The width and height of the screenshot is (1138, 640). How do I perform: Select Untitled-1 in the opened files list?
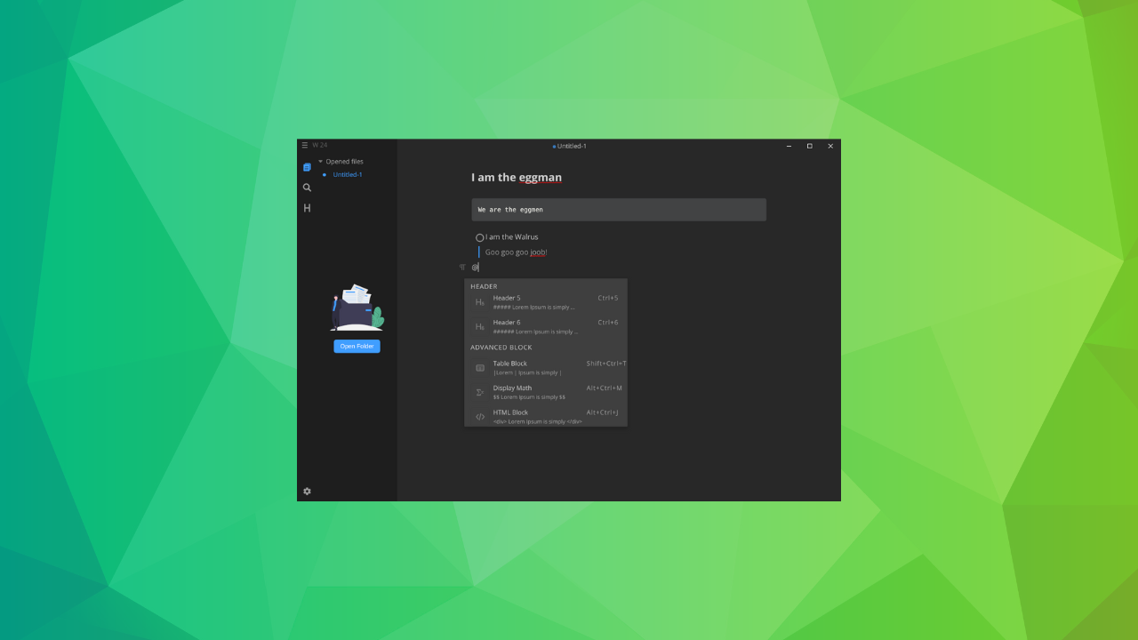[x=347, y=175]
